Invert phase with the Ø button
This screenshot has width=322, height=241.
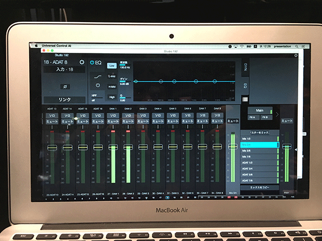coord(65,87)
